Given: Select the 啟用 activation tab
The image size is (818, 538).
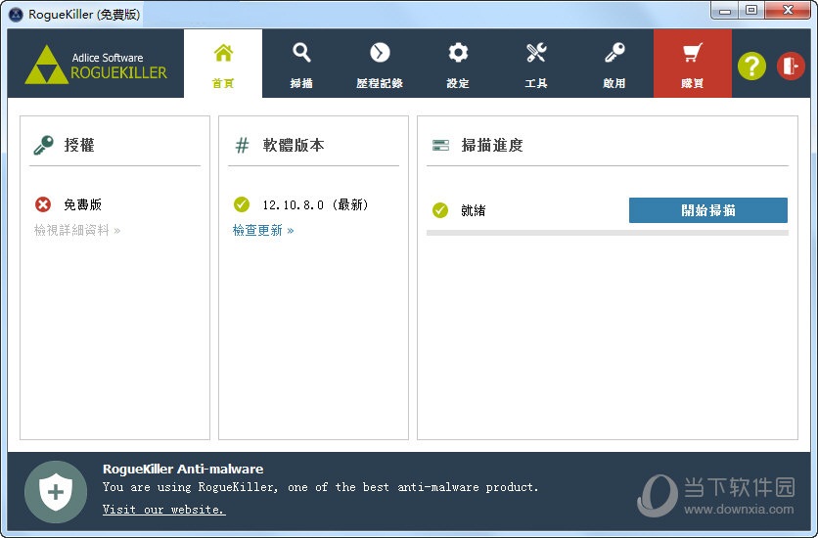Looking at the screenshot, I should point(614,64).
